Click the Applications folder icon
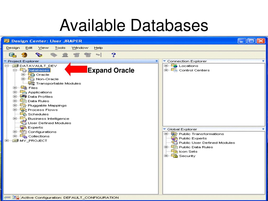This screenshot has height=201, width=268. click(23, 92)
